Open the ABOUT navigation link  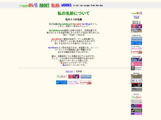click(44, 5)
